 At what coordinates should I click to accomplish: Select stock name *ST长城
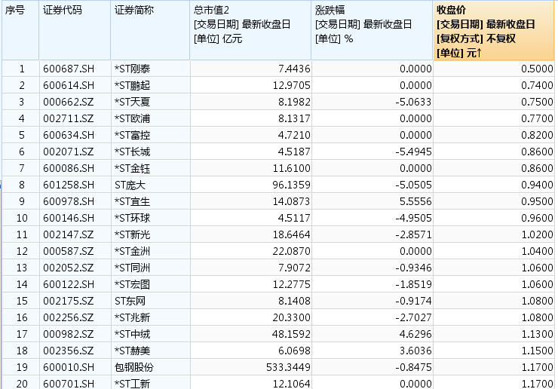[133, 152]
